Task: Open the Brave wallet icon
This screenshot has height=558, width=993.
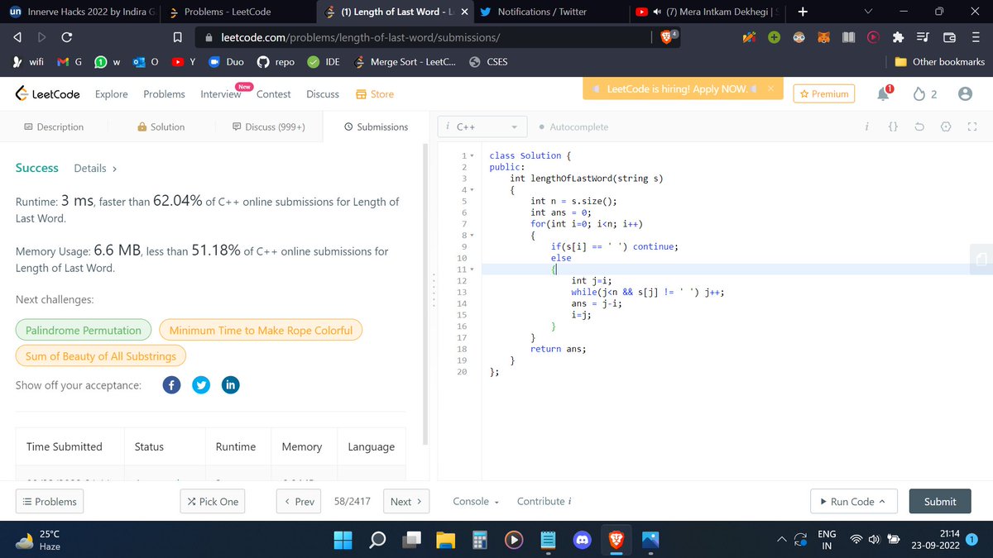Action: 949,38
